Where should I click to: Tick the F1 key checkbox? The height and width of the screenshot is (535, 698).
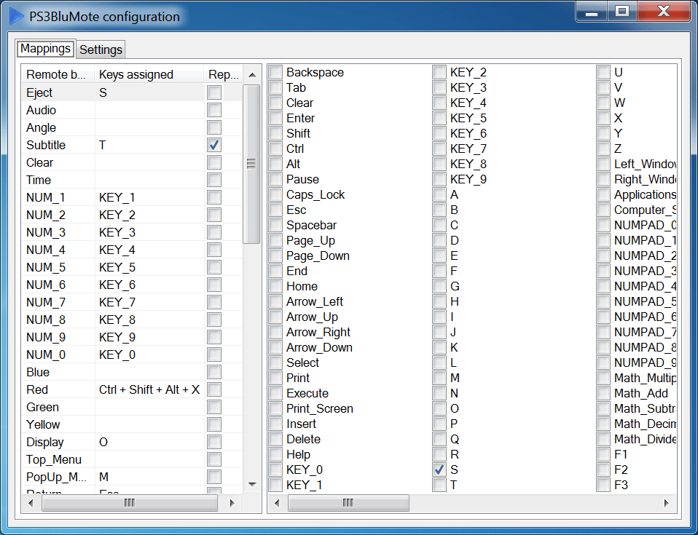tap(603, 454)
